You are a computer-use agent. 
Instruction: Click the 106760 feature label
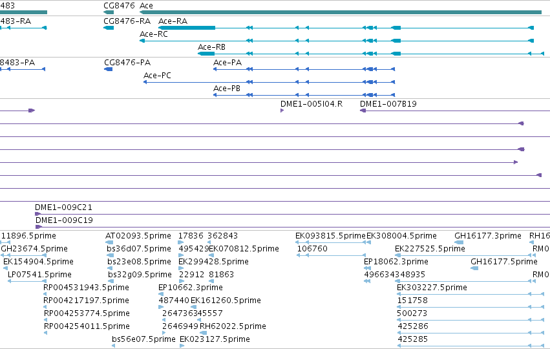pos(312,249)
